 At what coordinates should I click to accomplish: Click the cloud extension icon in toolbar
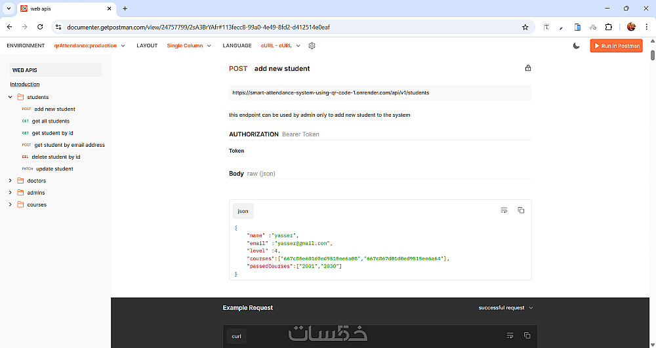593,27
